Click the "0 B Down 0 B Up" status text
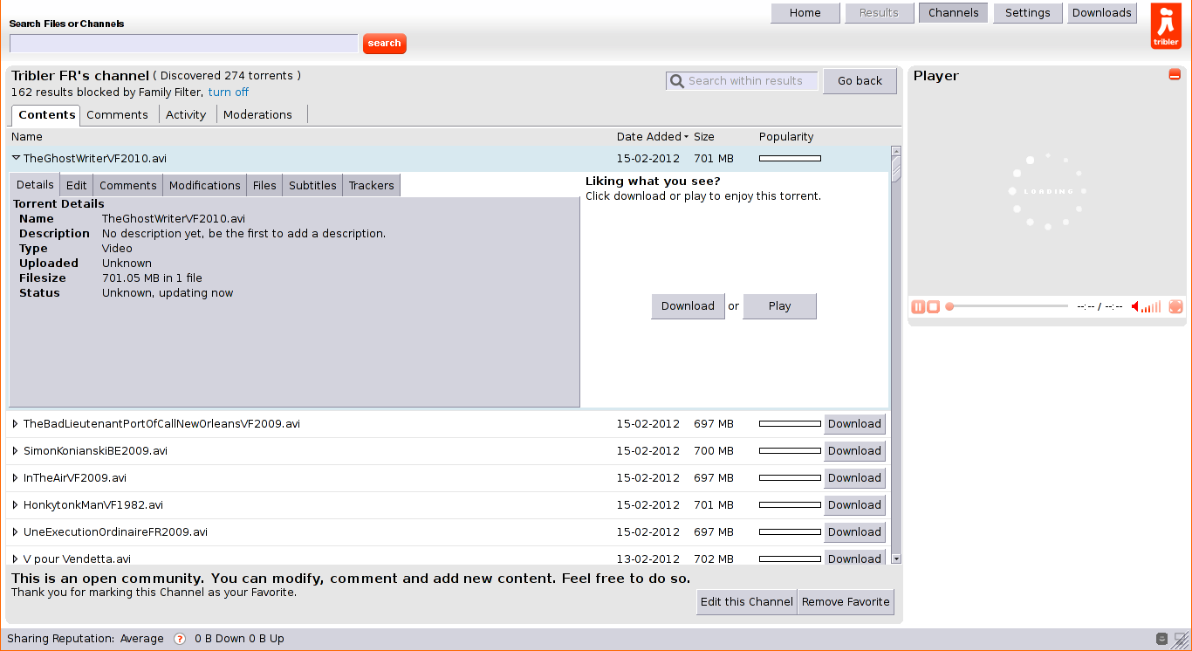Screen dimensions: 1192x651 click(x=239, y=639)
